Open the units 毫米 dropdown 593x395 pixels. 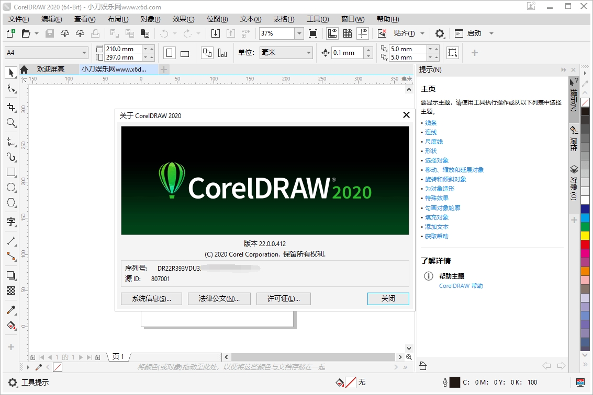click(308, 53)
